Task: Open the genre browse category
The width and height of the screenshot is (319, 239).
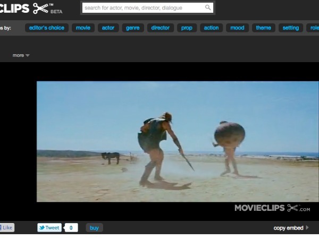Action: 132,28
